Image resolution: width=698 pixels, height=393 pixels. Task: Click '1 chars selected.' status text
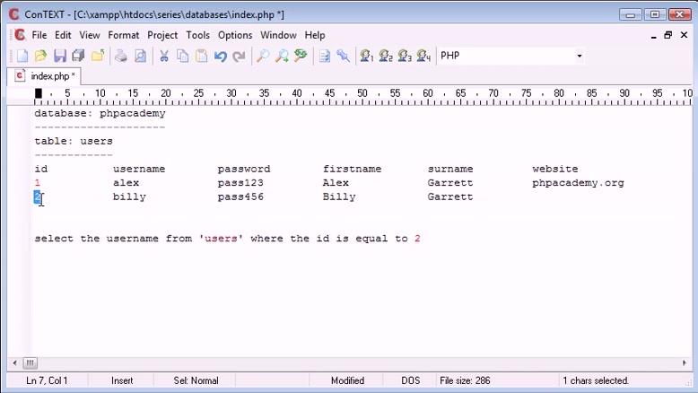[x=596, y=381]
